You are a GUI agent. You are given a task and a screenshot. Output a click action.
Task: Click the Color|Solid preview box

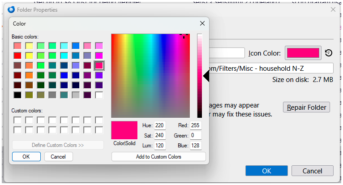click(124, 130)
